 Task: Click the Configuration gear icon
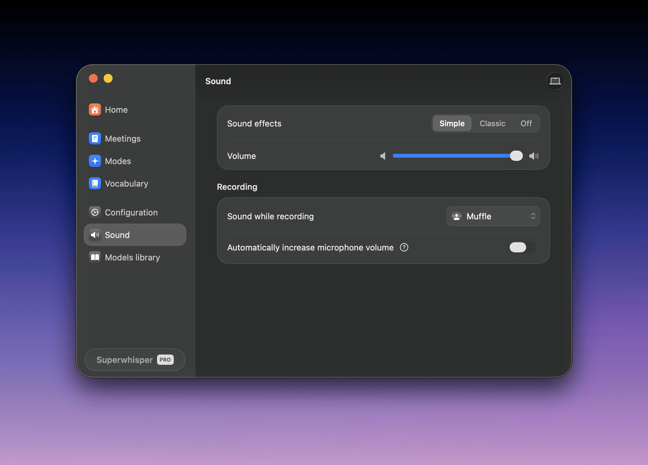pyautogui.click(x=95, y=212)
